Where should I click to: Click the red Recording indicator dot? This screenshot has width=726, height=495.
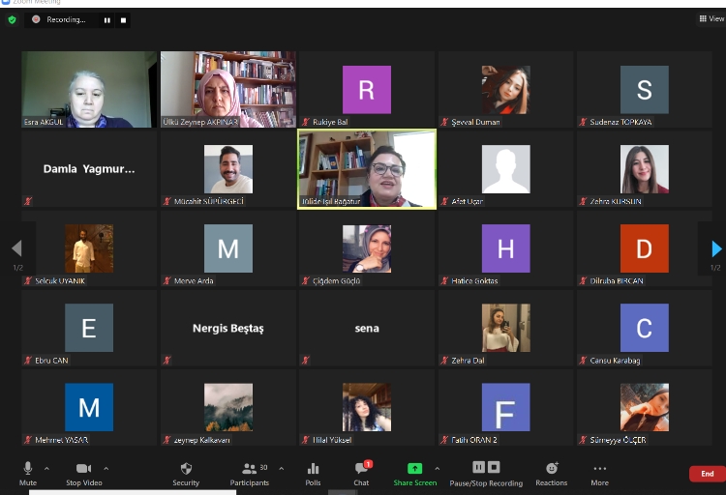coord(36,19)
